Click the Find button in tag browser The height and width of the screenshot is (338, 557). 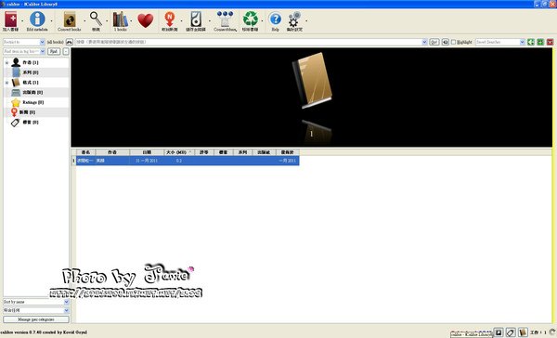click(54, 51)
